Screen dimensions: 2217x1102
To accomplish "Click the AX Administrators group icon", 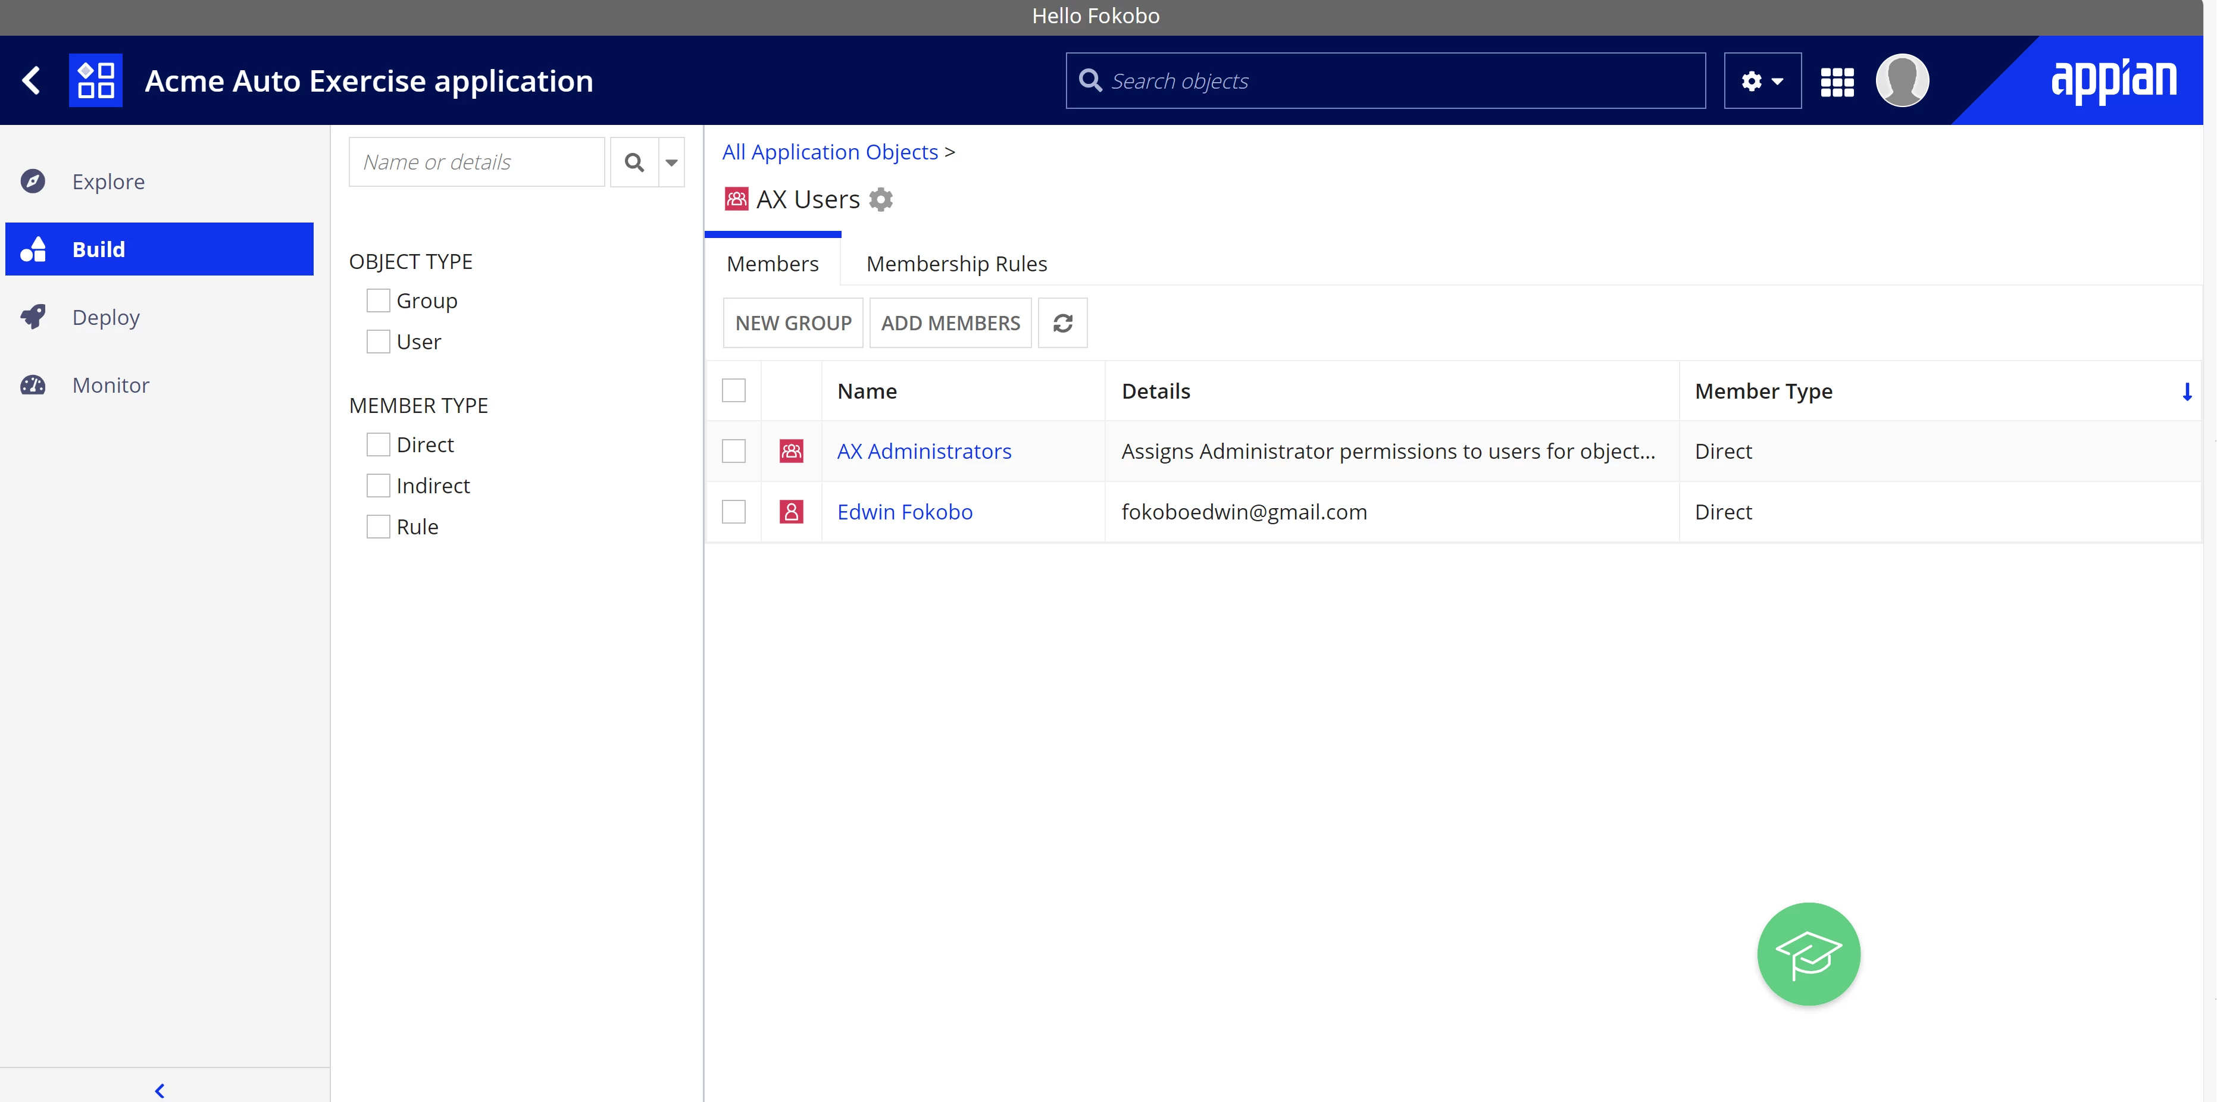I will coord(791,451).
